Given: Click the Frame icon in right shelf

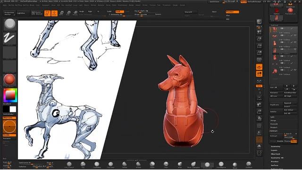Looking at the screenshot, I should [259, 98].
